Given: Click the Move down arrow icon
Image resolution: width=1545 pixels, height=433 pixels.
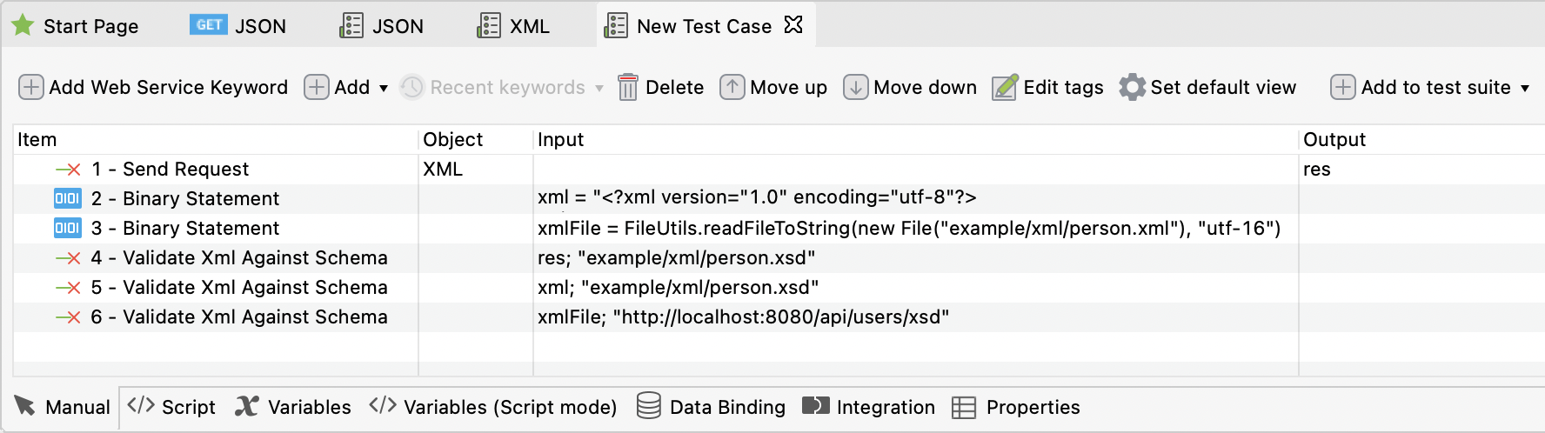Looking at the screenshot, I should coord(855,88).
